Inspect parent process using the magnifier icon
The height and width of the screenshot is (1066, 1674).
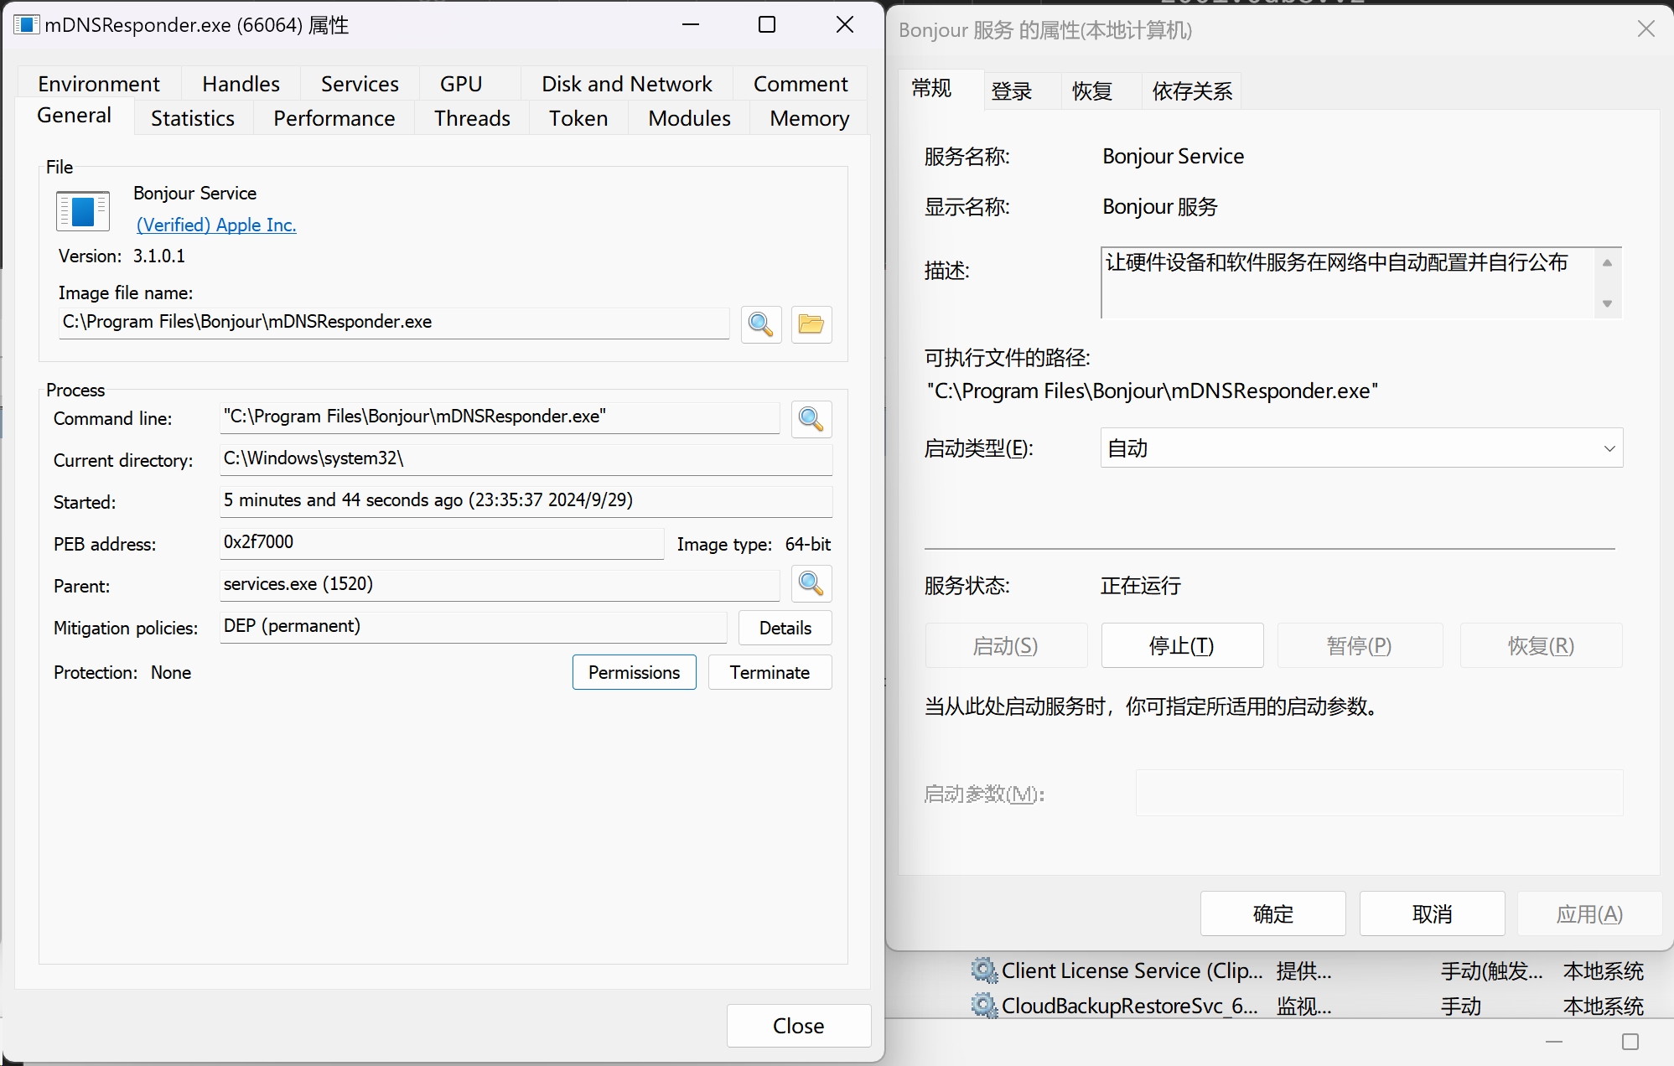coord(811,583)
